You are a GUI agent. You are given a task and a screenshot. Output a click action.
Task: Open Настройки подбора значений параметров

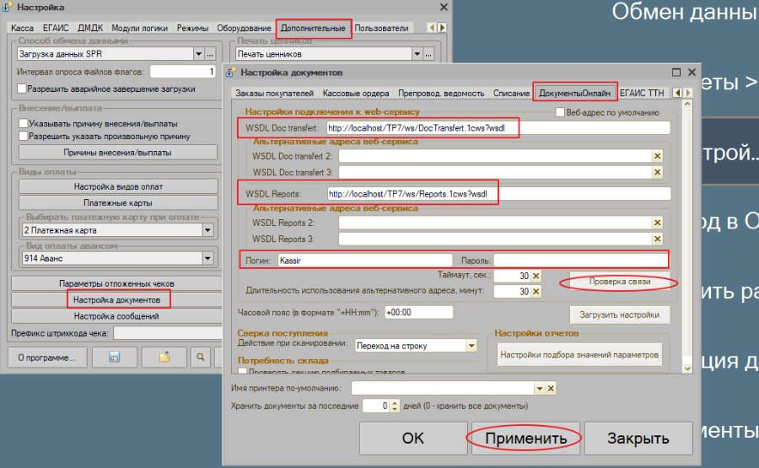[x=579, y=355]
